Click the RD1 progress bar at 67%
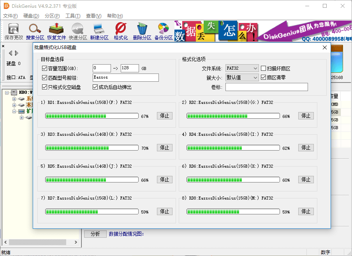 pyautogui.click(x=92, y=116)
